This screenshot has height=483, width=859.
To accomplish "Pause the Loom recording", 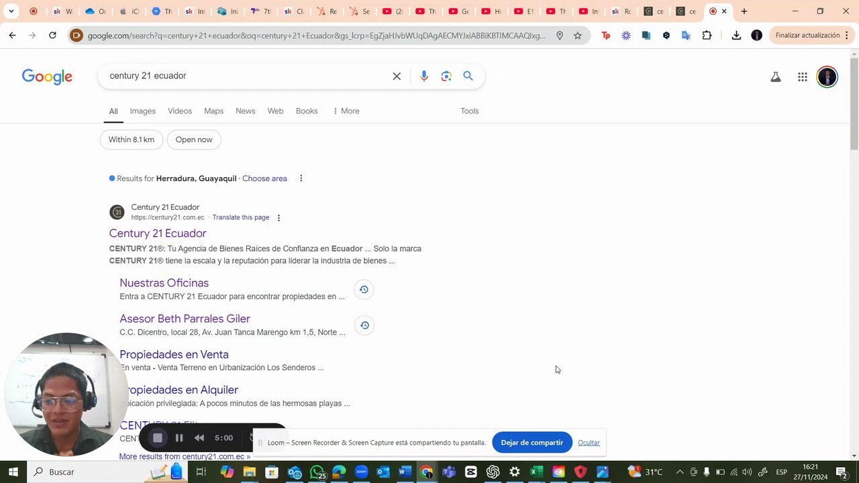I will 179,438.
